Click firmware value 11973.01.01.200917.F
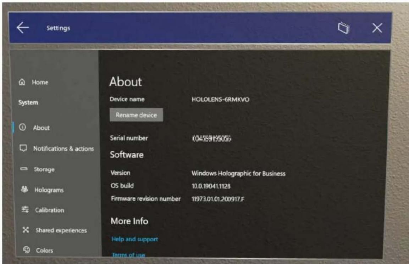This screenshot has width=409, height=264. 218,199
